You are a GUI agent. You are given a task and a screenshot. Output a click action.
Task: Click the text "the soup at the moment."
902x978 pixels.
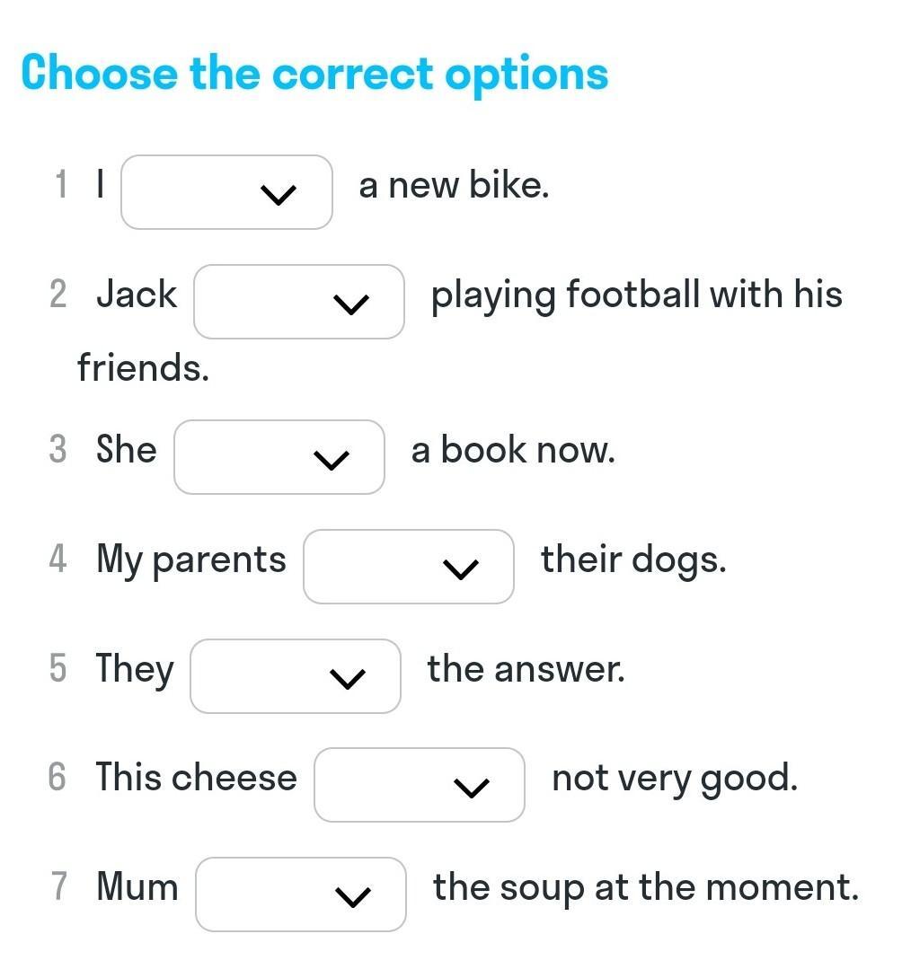point(645,887)
